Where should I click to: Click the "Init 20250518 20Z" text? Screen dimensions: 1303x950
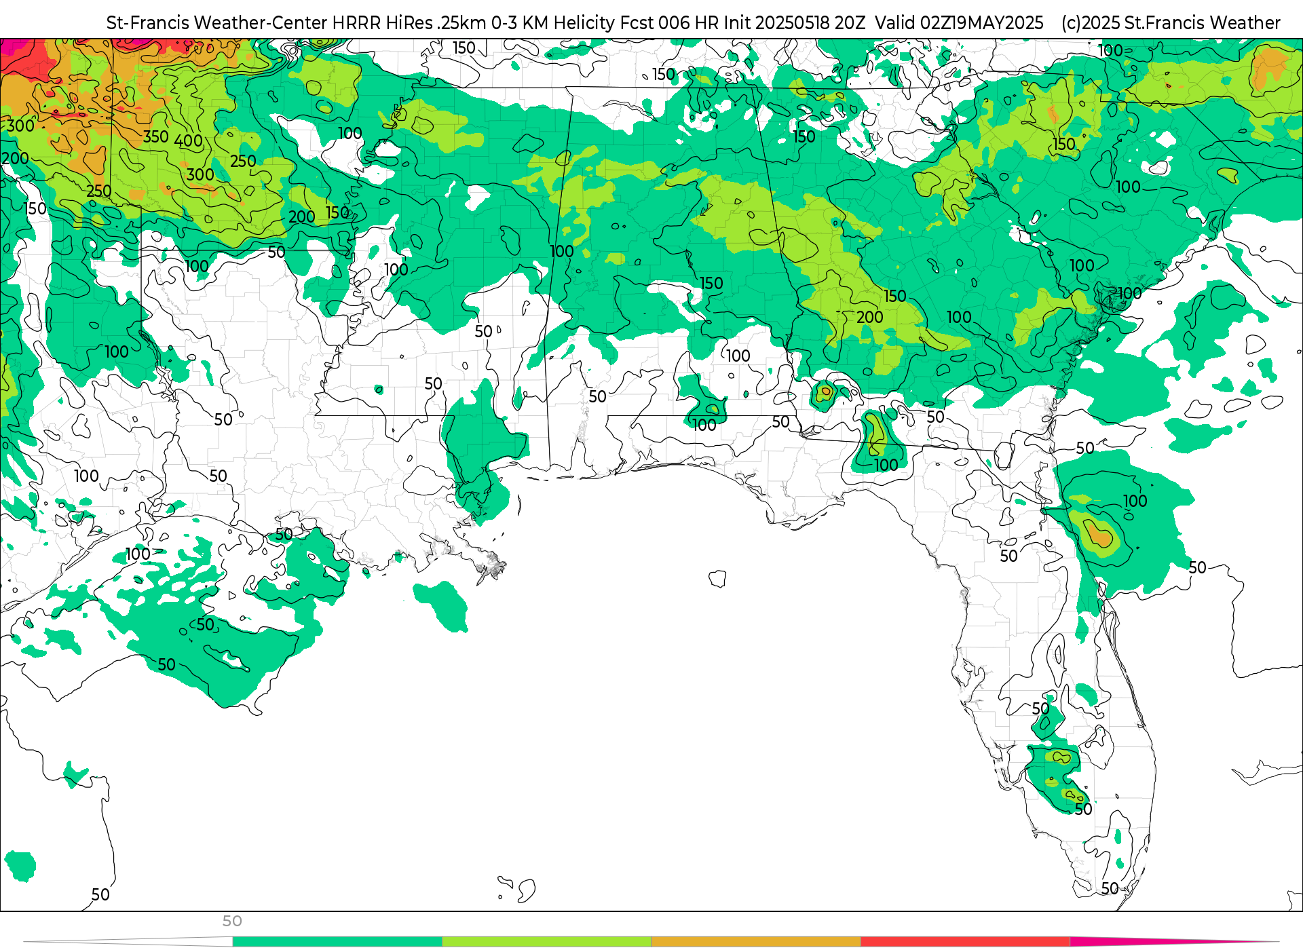coord(795,23)
